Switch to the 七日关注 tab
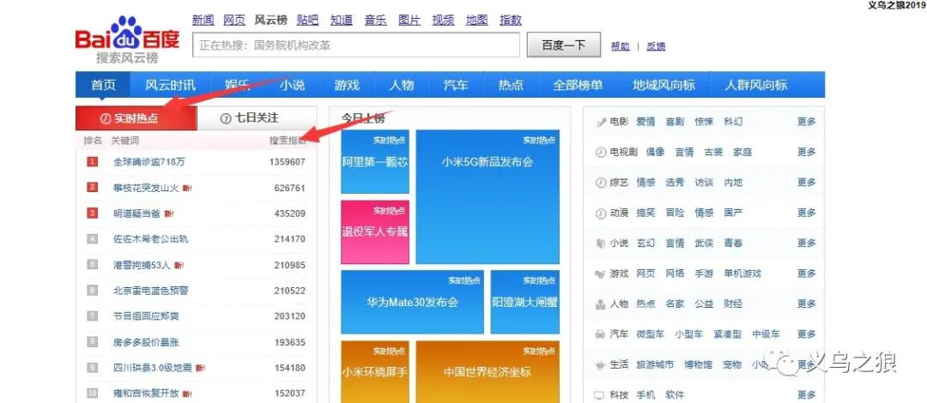The height and width of the screenshot is (403, 927). pyautogui.click(x=250, y=118)
